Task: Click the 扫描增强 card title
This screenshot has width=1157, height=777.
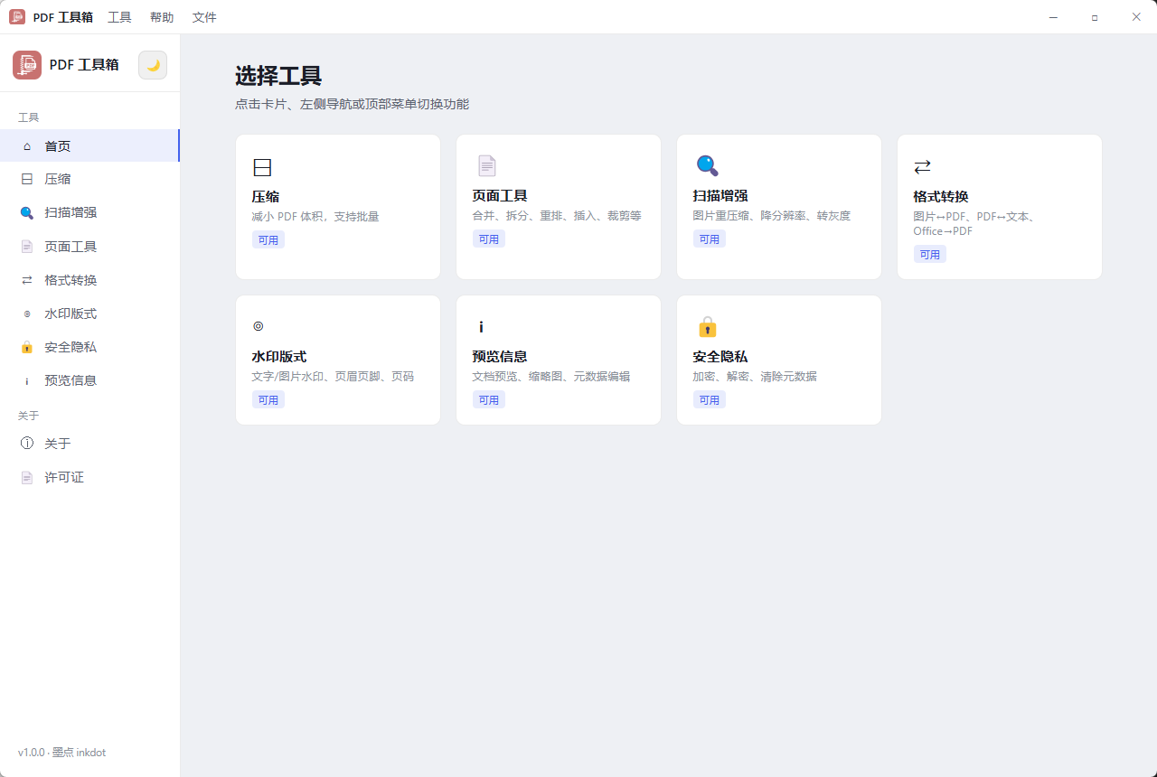Action: [x=720, y=196]
